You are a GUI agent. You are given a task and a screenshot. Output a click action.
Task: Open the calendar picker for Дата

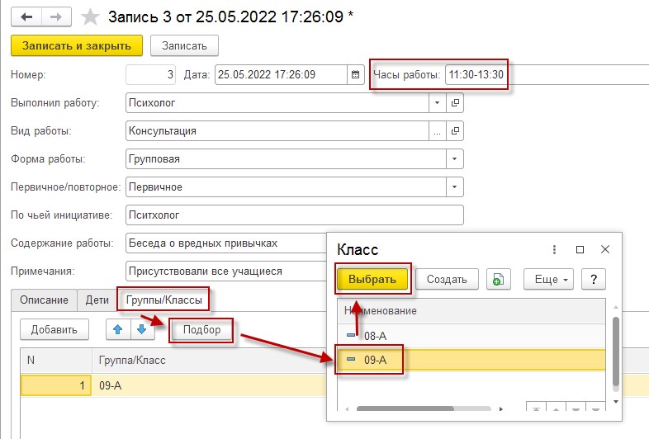356,75
